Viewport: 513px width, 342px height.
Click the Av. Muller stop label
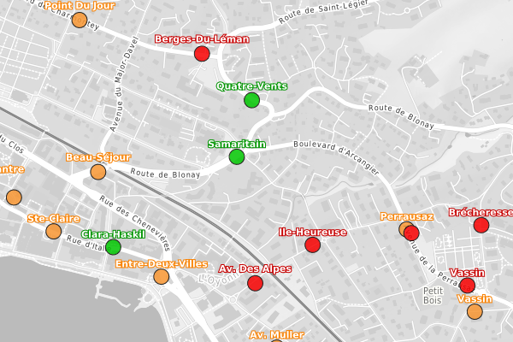[276, 334]
